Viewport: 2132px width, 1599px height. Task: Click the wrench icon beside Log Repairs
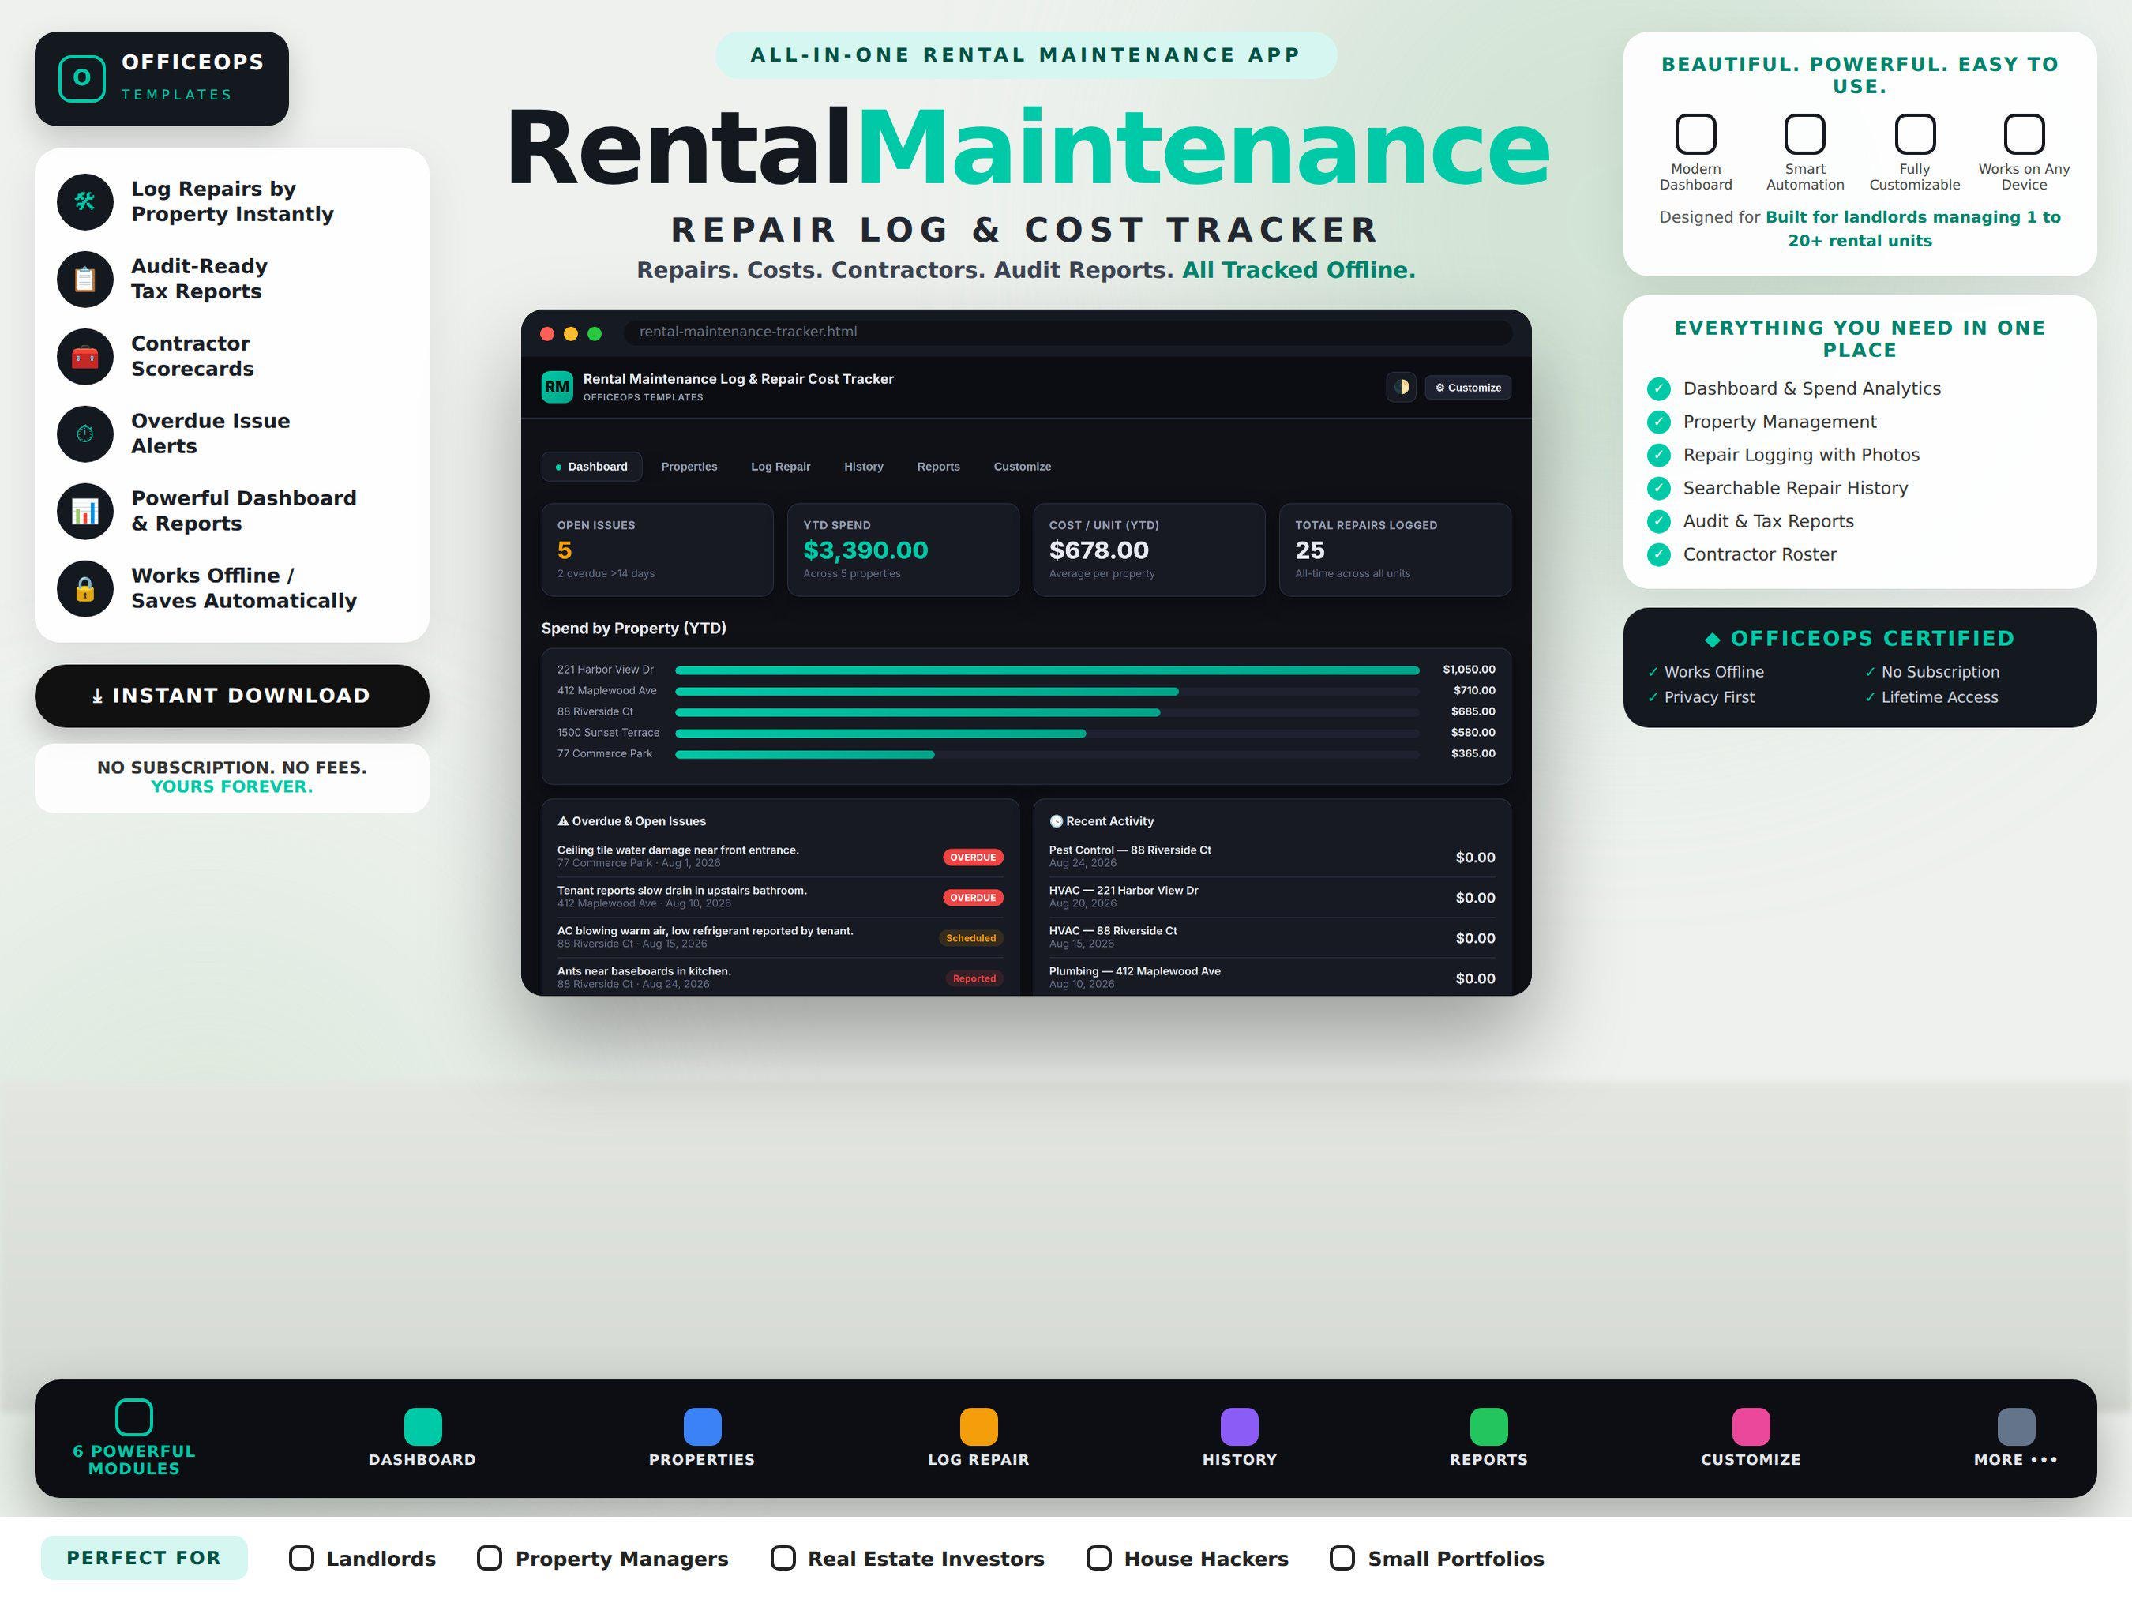click(x=84, y=201)
